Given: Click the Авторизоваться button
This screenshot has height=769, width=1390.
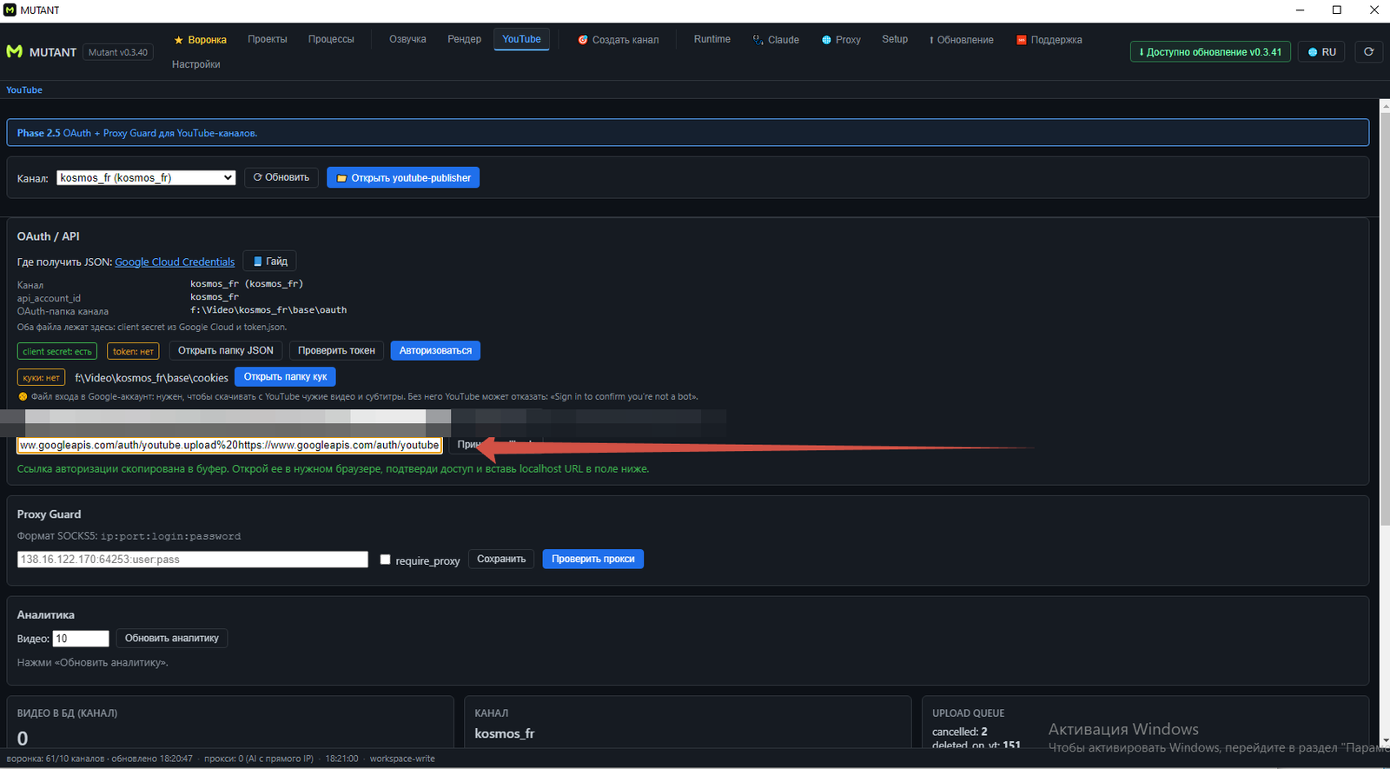Looking at the screenshot, I should tap(435, 351).
